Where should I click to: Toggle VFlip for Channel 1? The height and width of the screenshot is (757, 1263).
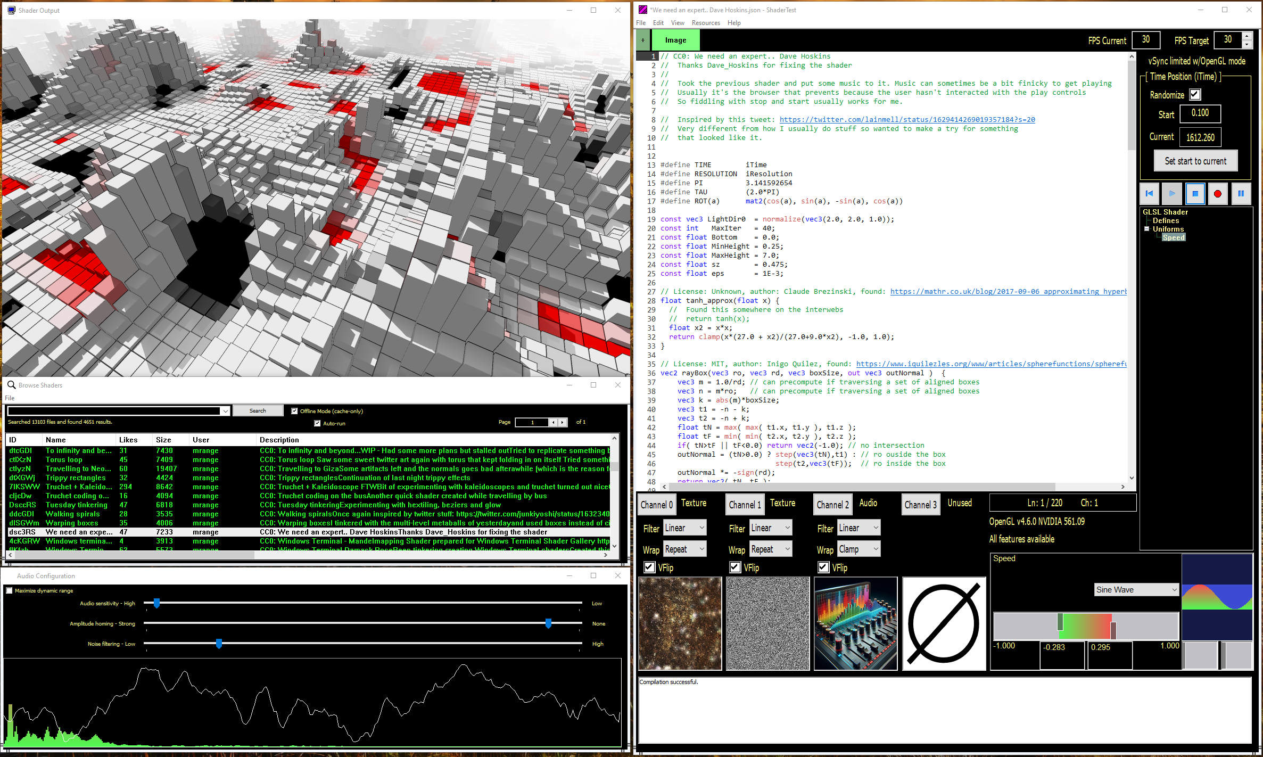click(735, 567)
